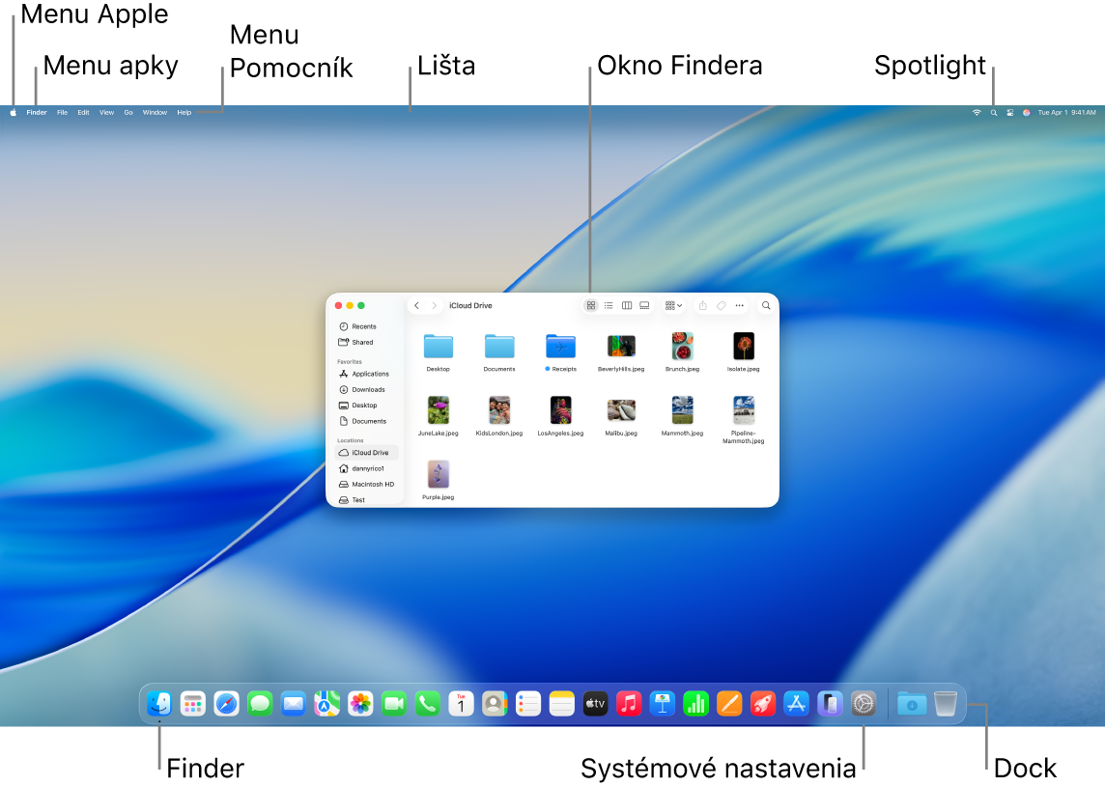Screen dimensions: 1105x786
Task: Click the forward navigation chevron
Action: (434, 305)
